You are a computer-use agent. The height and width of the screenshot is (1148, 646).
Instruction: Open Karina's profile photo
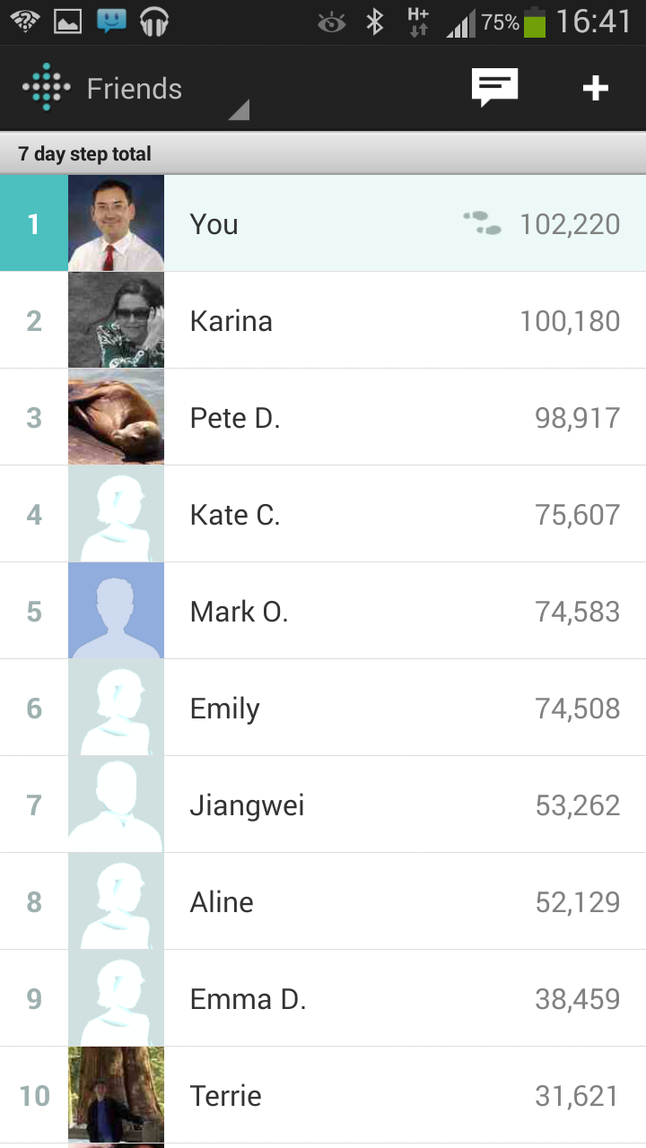[x=116, y=320]
